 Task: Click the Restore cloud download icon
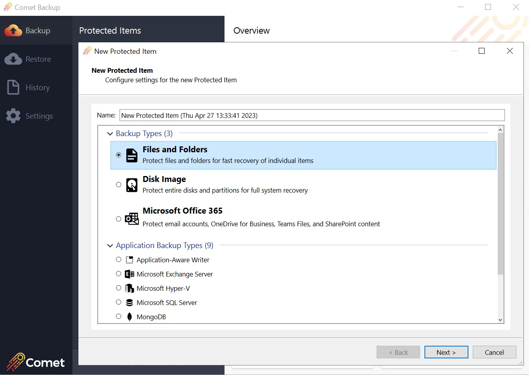pyautogui.click(x=13, y=59)
